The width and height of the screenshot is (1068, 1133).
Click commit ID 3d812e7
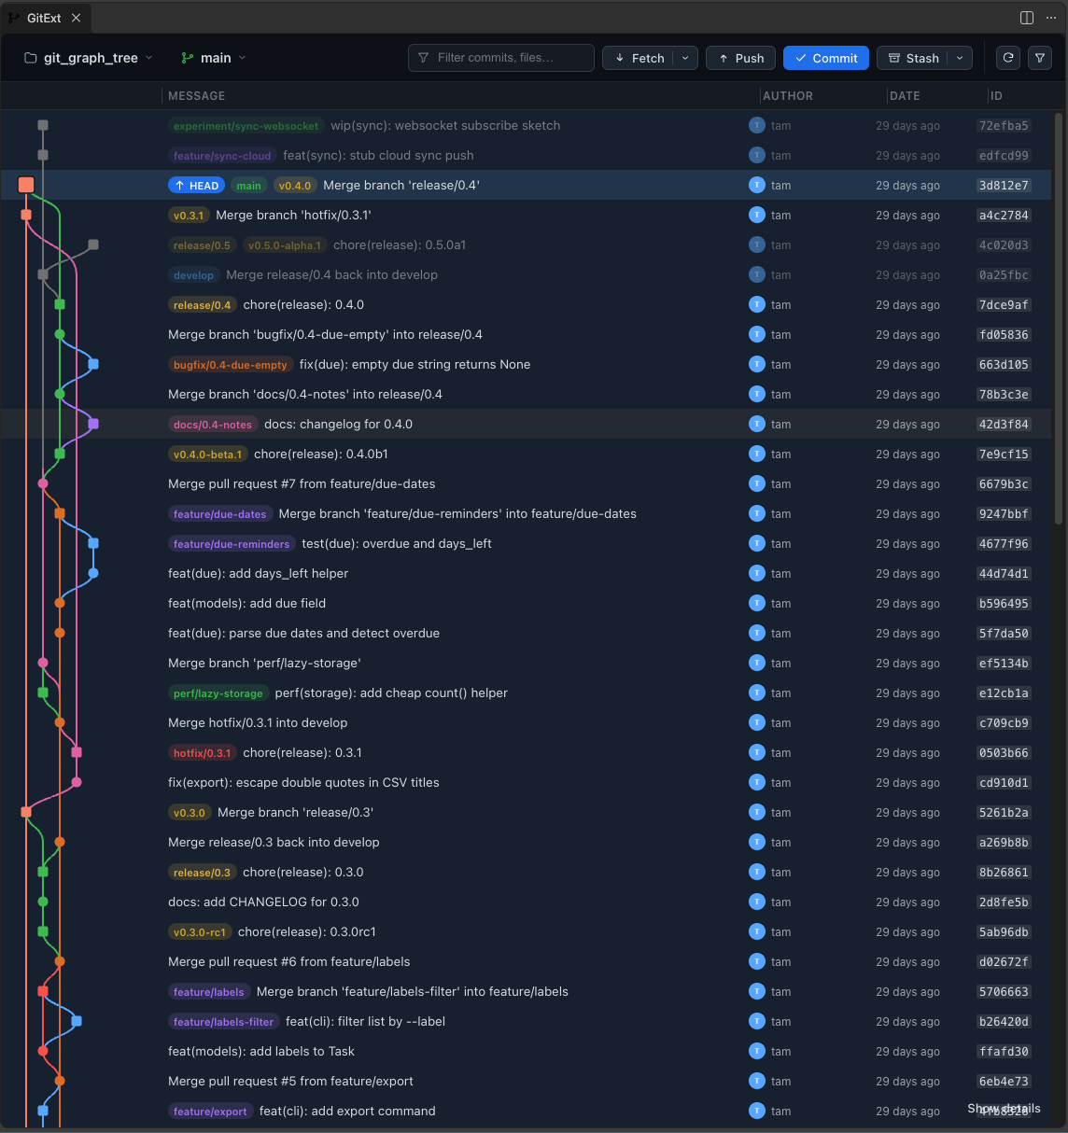click(x=1004, y=186)
